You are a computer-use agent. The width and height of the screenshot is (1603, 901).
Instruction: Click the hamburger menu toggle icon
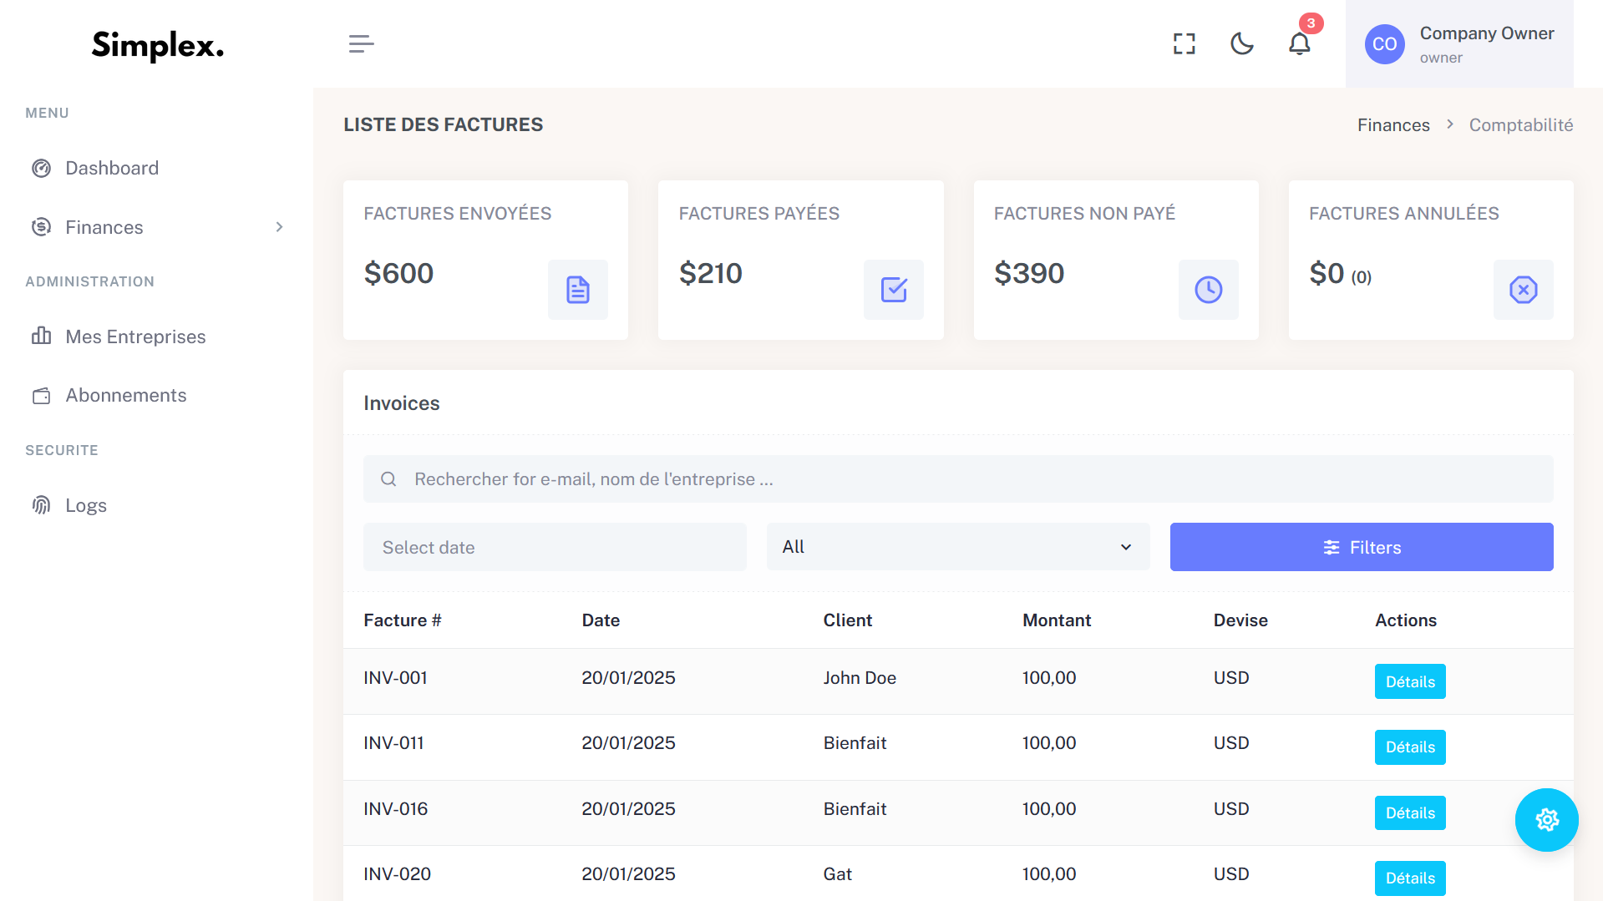(361, 44)
